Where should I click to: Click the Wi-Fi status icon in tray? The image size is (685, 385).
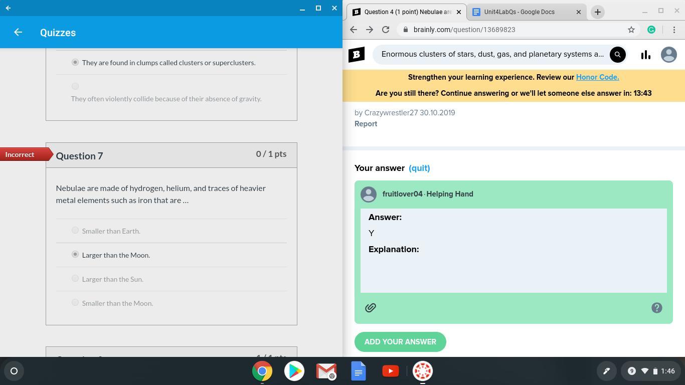click(645, 371)
